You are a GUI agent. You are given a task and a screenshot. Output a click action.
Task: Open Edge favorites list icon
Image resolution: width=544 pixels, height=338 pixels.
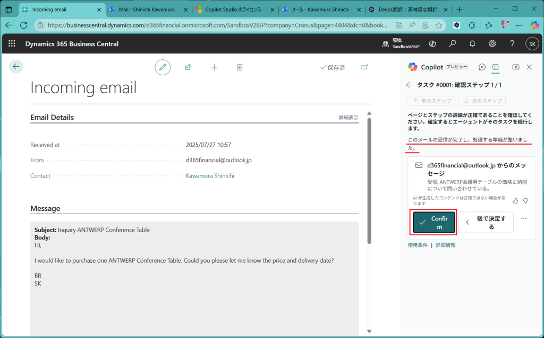pyautogui.click(x=489, y=25)
